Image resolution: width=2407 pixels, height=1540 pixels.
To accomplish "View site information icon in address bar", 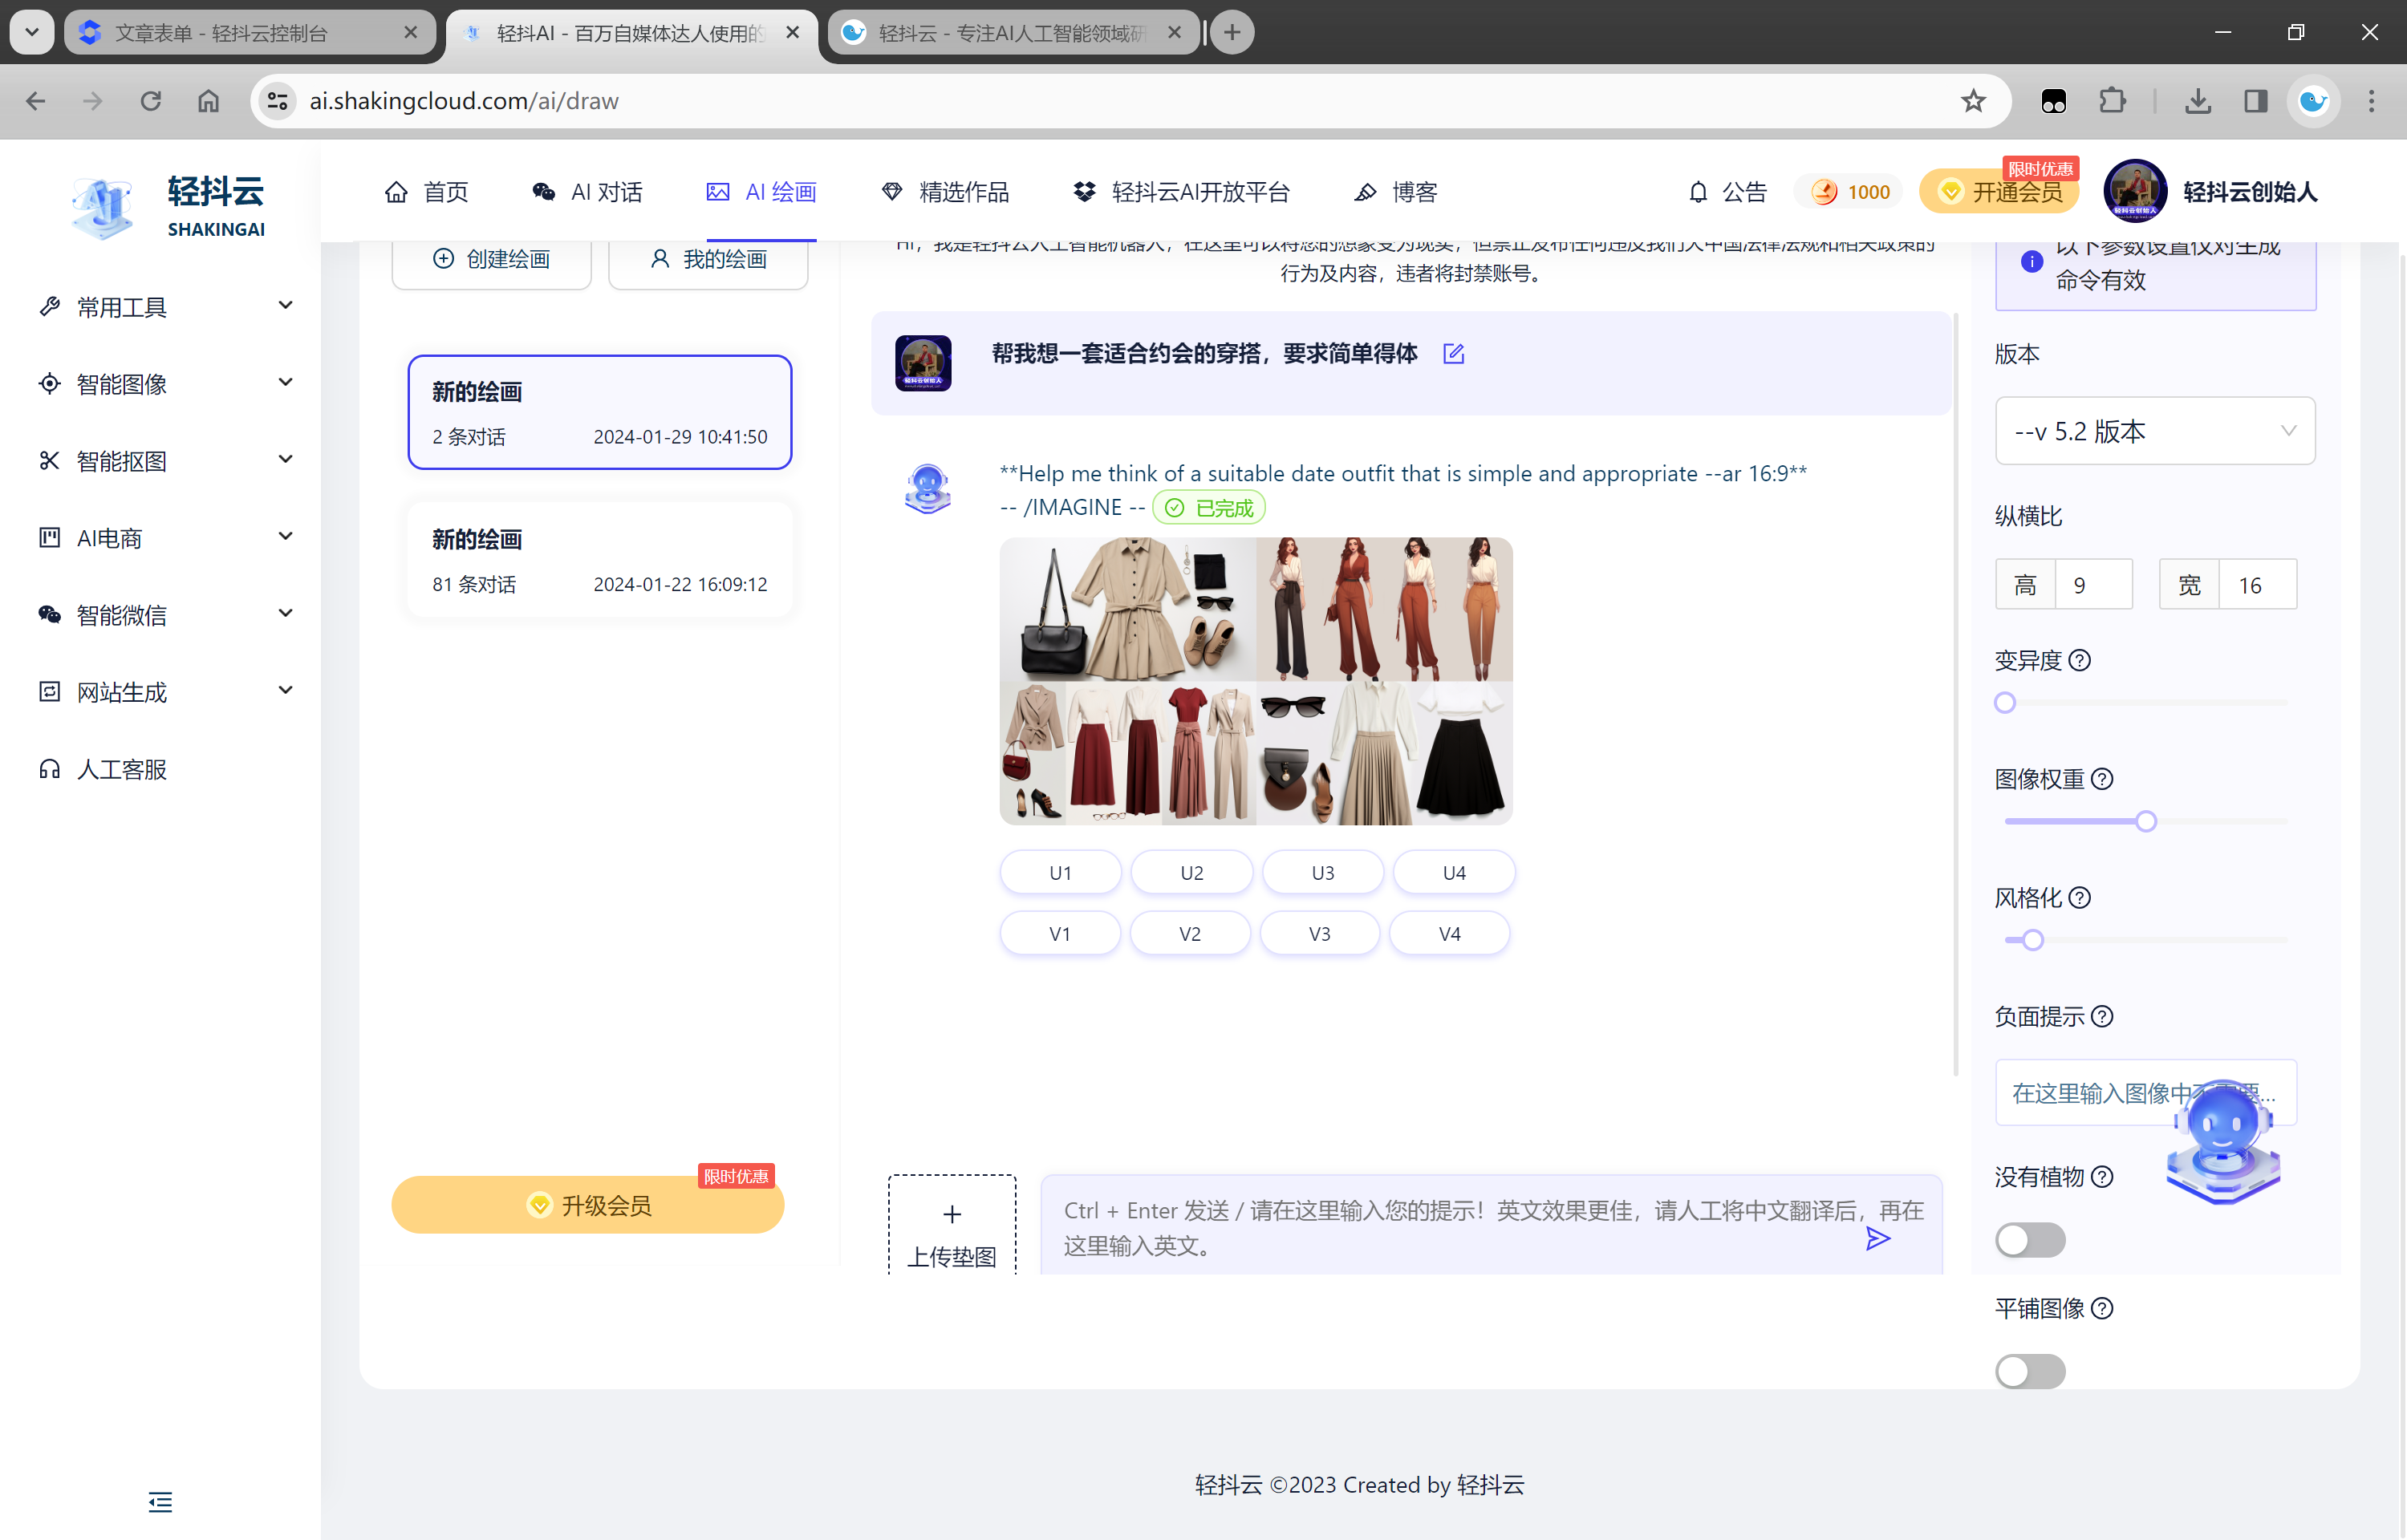I will click(277, 101).
